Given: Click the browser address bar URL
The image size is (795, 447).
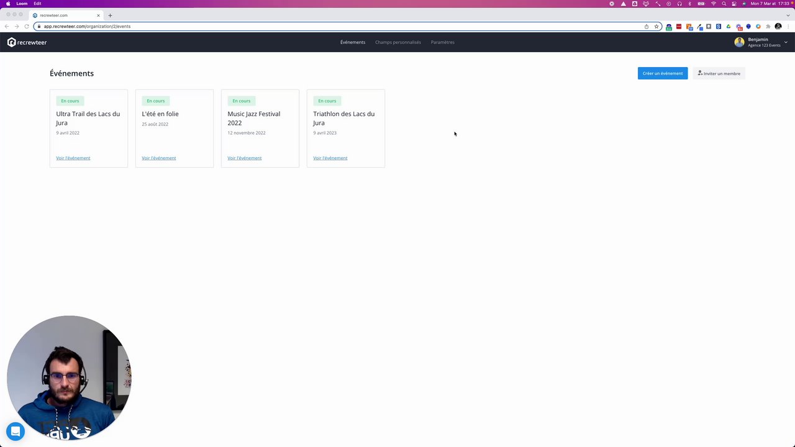Looking at the screenshot, I should tap(87, 26).
